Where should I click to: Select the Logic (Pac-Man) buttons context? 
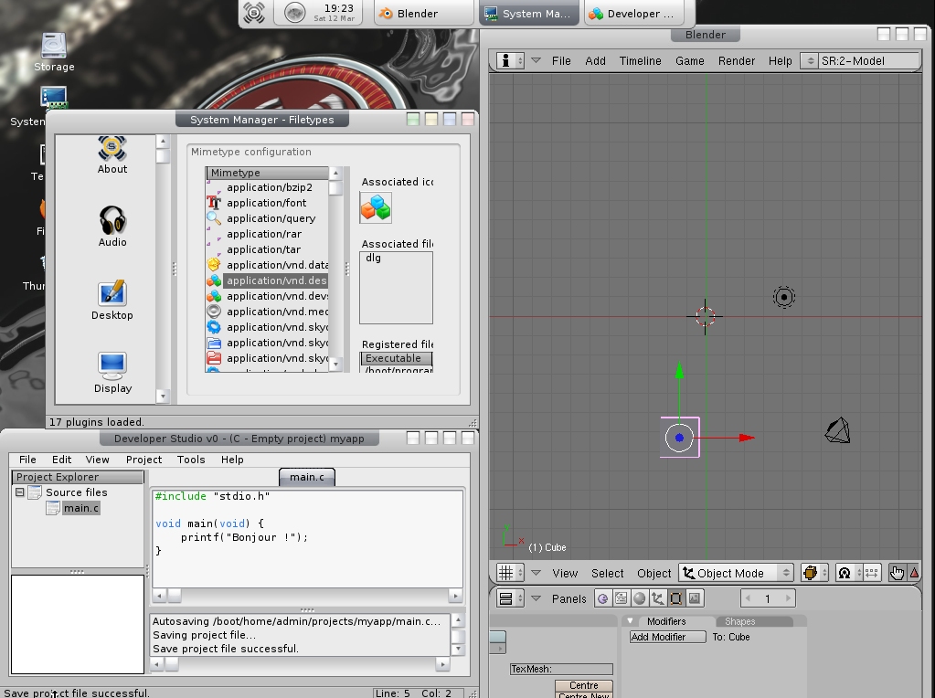(602, 599)
